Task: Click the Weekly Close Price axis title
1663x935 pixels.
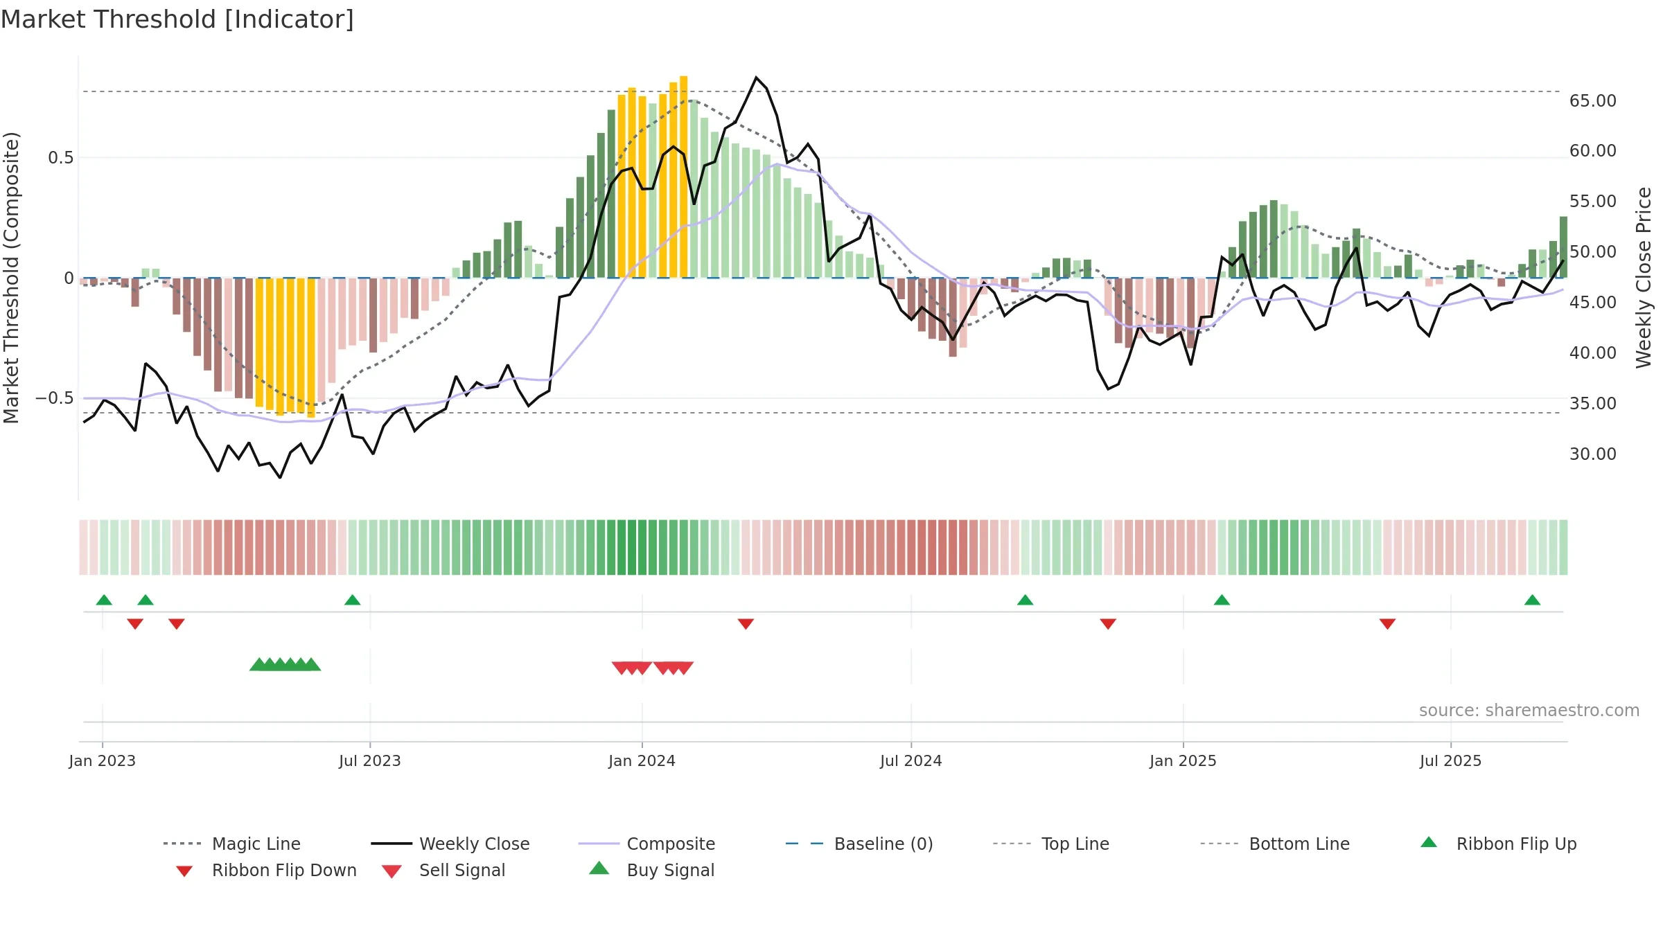Action: click(1644, 278)
